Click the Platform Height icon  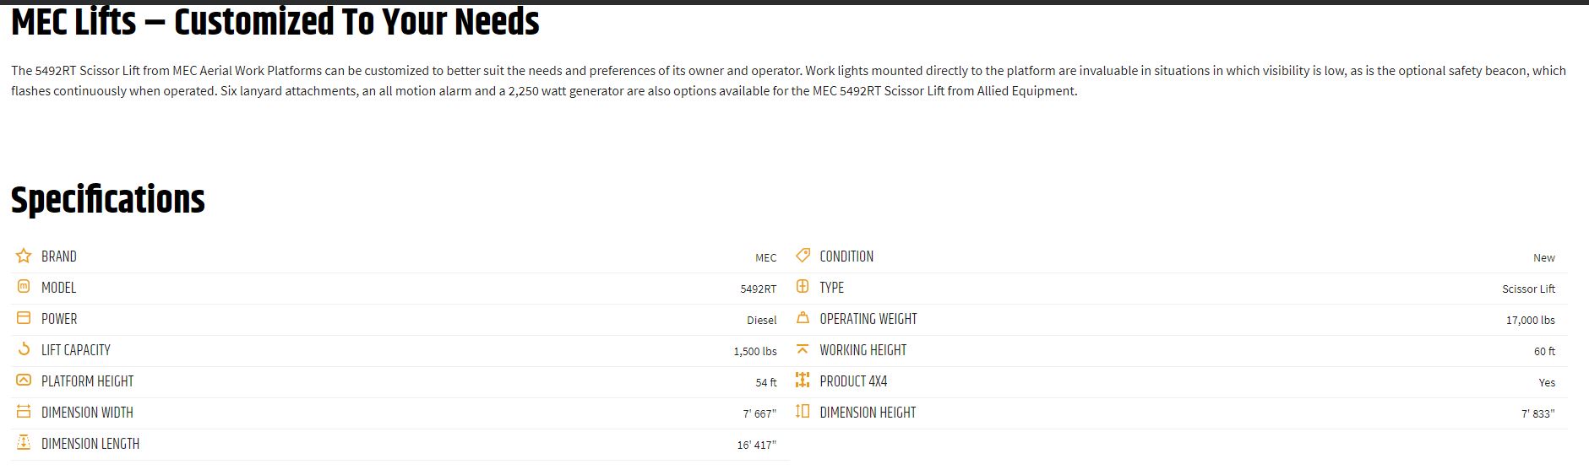tap(24, 381)
